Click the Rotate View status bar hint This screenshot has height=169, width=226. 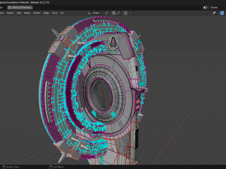pyautogui.click(x=11, y=167)
